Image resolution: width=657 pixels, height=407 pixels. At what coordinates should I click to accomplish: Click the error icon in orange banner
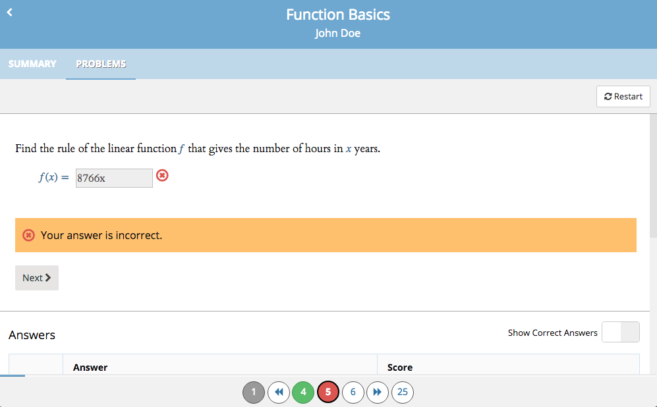click(28, 235)
